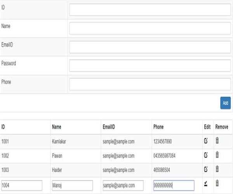Edit the inline ID field showing 1004

point(21,185)
